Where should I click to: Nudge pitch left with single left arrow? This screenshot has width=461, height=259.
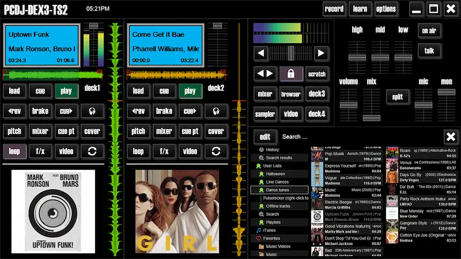tap(261, 53)
